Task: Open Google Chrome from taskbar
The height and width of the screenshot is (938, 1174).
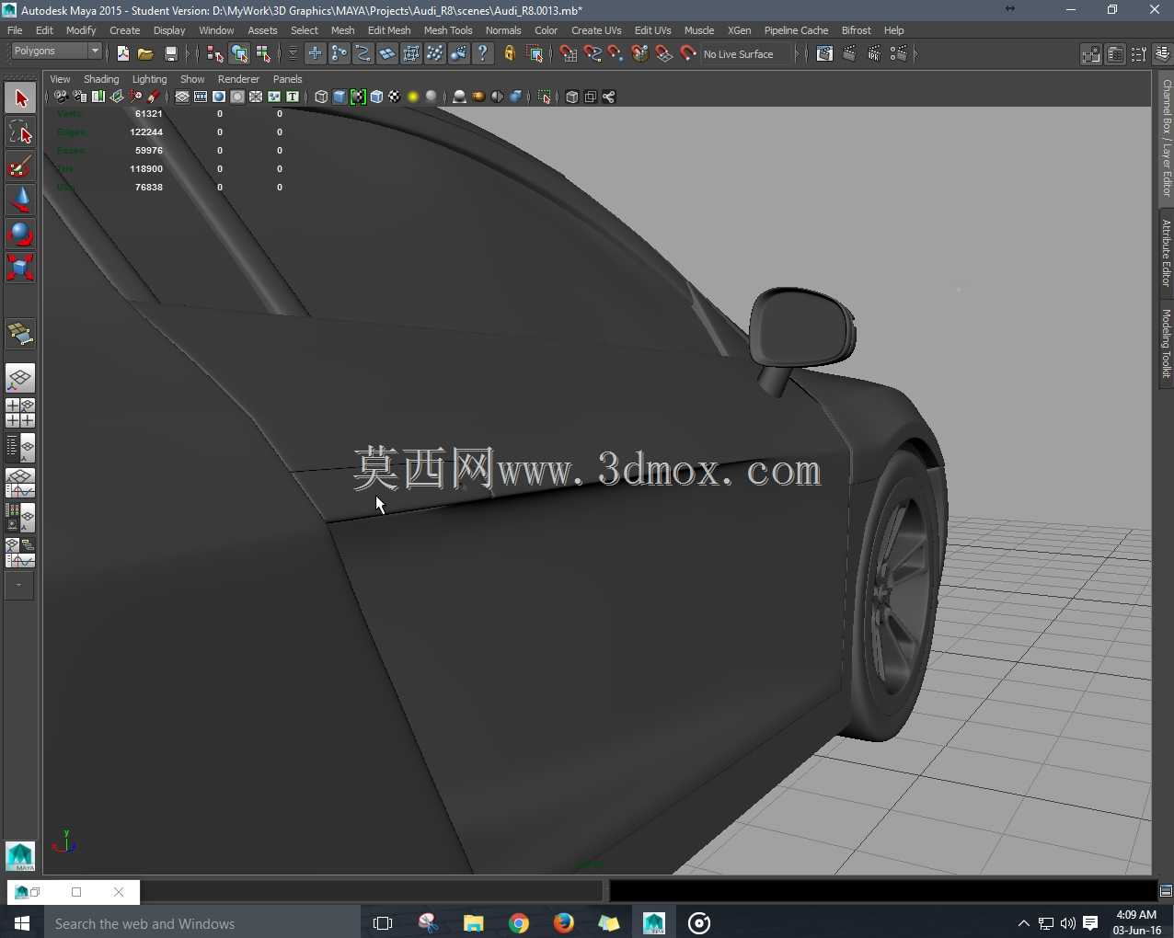Action: 519,923
